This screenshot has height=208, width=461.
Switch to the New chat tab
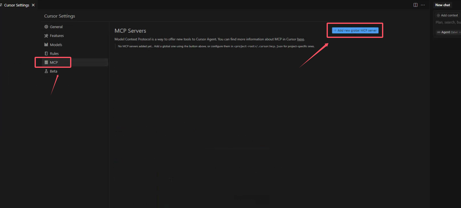point(443,5)
